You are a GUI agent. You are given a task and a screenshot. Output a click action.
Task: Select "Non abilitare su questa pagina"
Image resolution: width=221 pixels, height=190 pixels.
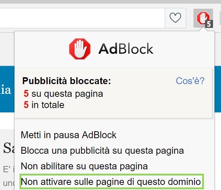click(x=84, y=166)
